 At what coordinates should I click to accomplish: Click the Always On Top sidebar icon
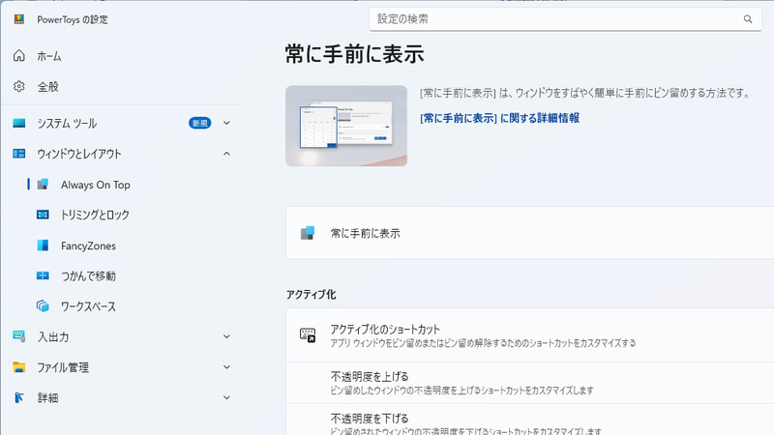43,185
